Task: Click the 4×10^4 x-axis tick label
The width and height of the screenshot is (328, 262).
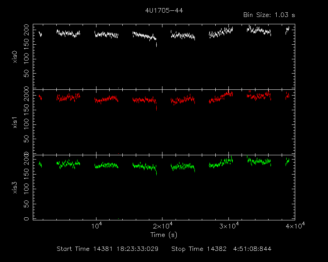Action: (x=295, y=226)
